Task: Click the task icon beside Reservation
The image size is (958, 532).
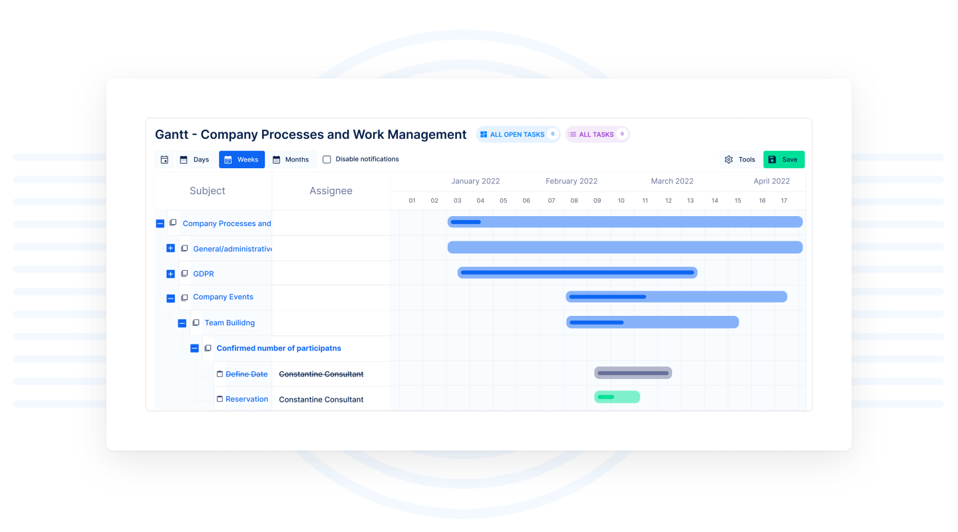Action: 220,399
